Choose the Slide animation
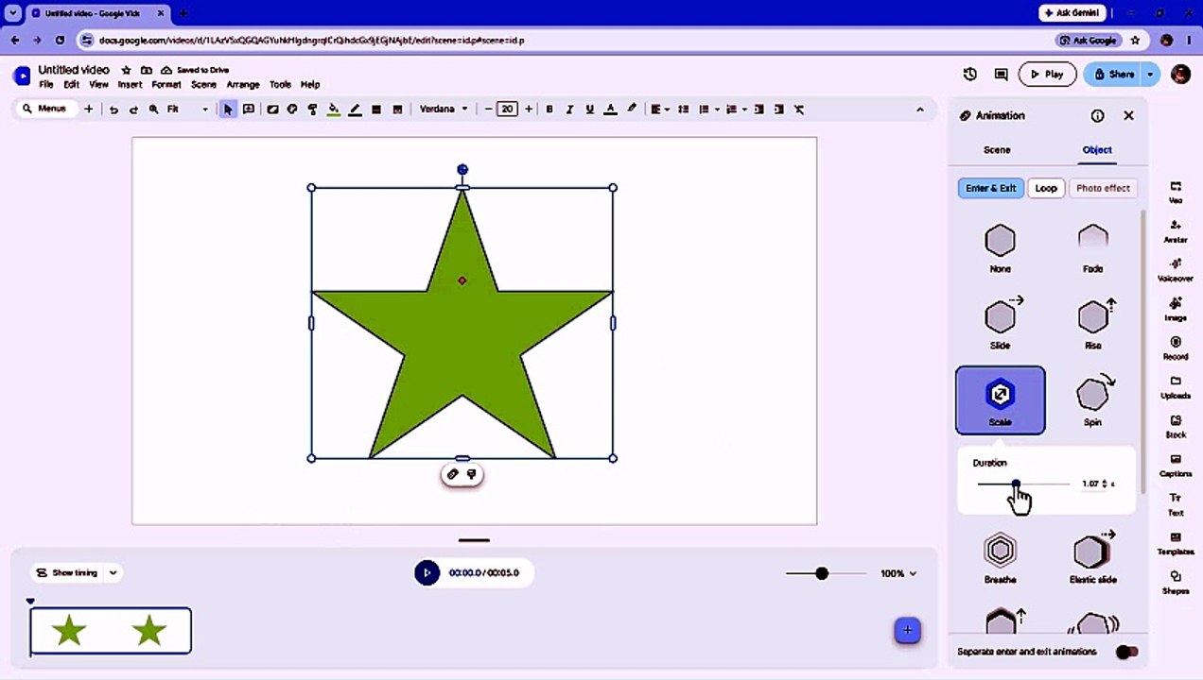 1000,323
